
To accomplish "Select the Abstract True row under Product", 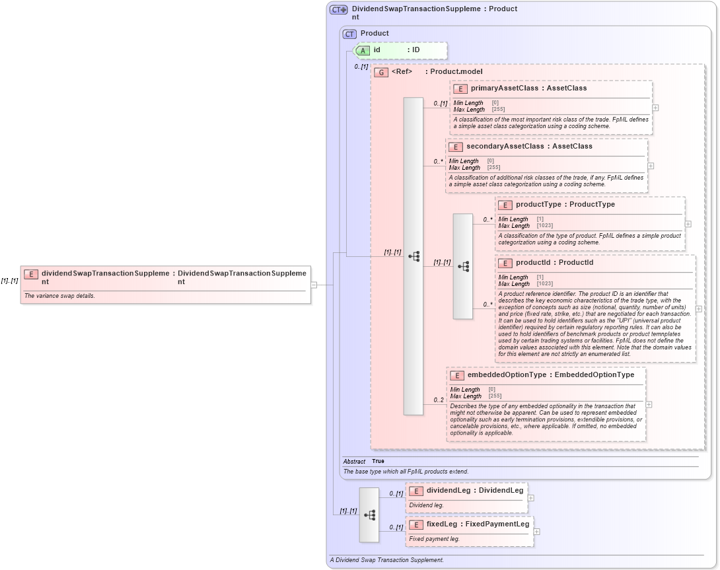I will click(x=363, y=461).
